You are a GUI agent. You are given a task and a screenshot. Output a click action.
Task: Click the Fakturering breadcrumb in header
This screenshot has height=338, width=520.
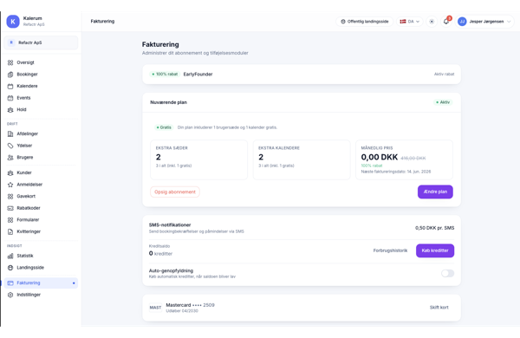102,22
